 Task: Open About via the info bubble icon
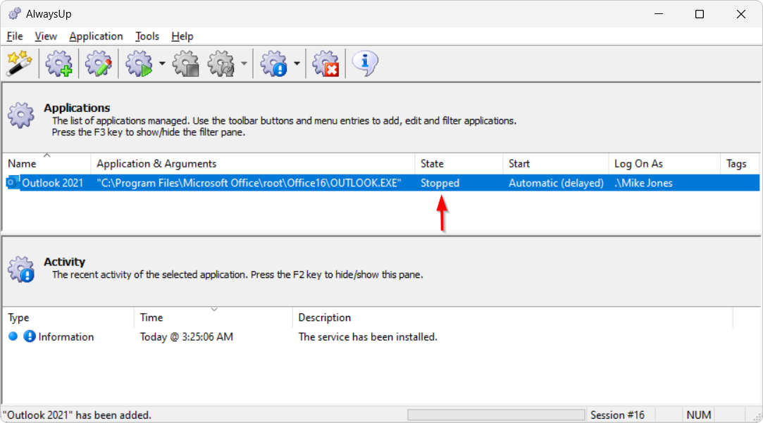pos(365,63)
